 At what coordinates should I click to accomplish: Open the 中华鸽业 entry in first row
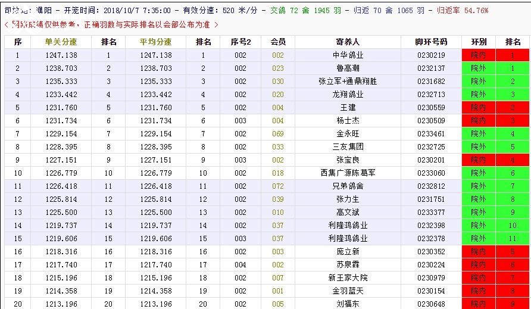348,55
